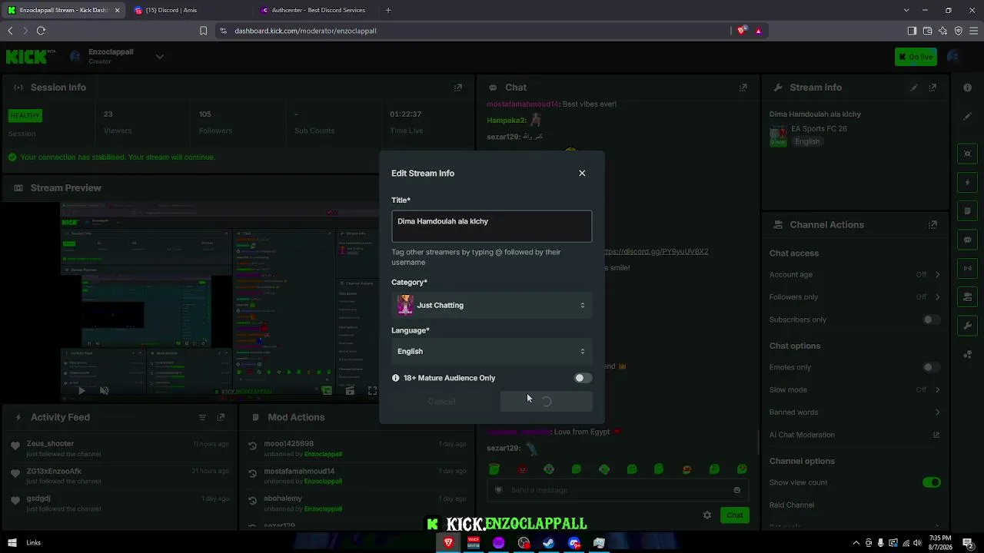Image resolution: width=984 pixels, height=553 pixels.
Task: Open the Discord invite link in chat
Action: 657,251
